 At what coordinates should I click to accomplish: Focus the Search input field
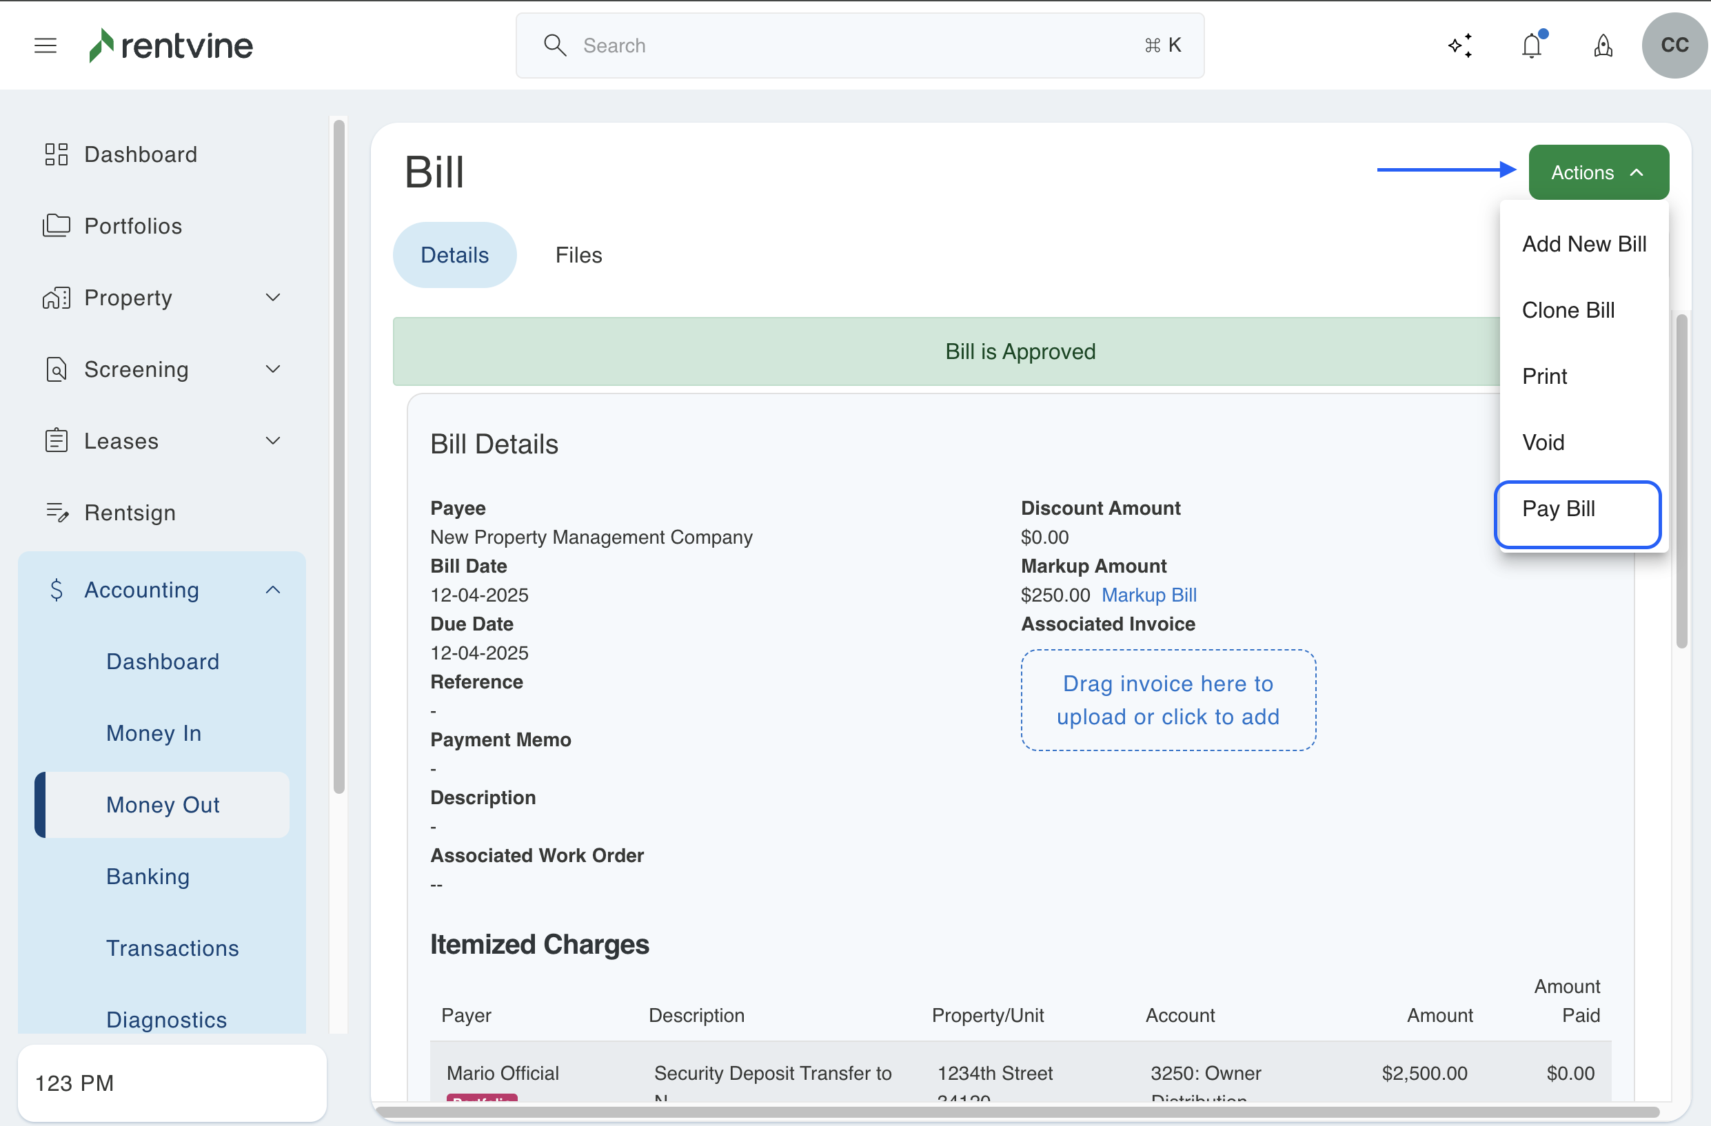859,46
